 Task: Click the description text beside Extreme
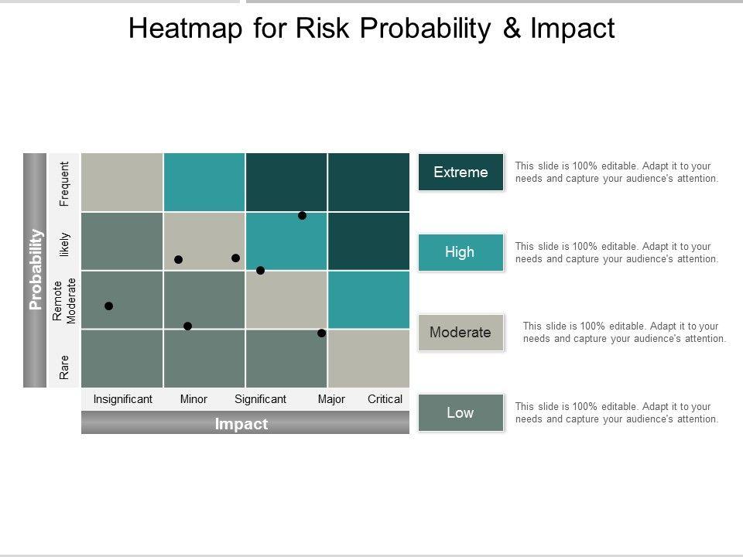coord(617,172)
